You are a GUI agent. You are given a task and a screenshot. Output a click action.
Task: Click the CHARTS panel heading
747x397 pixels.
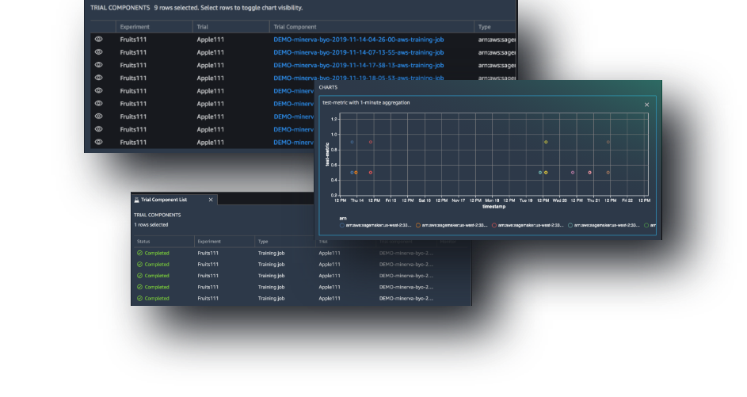[x=328, y=88]
